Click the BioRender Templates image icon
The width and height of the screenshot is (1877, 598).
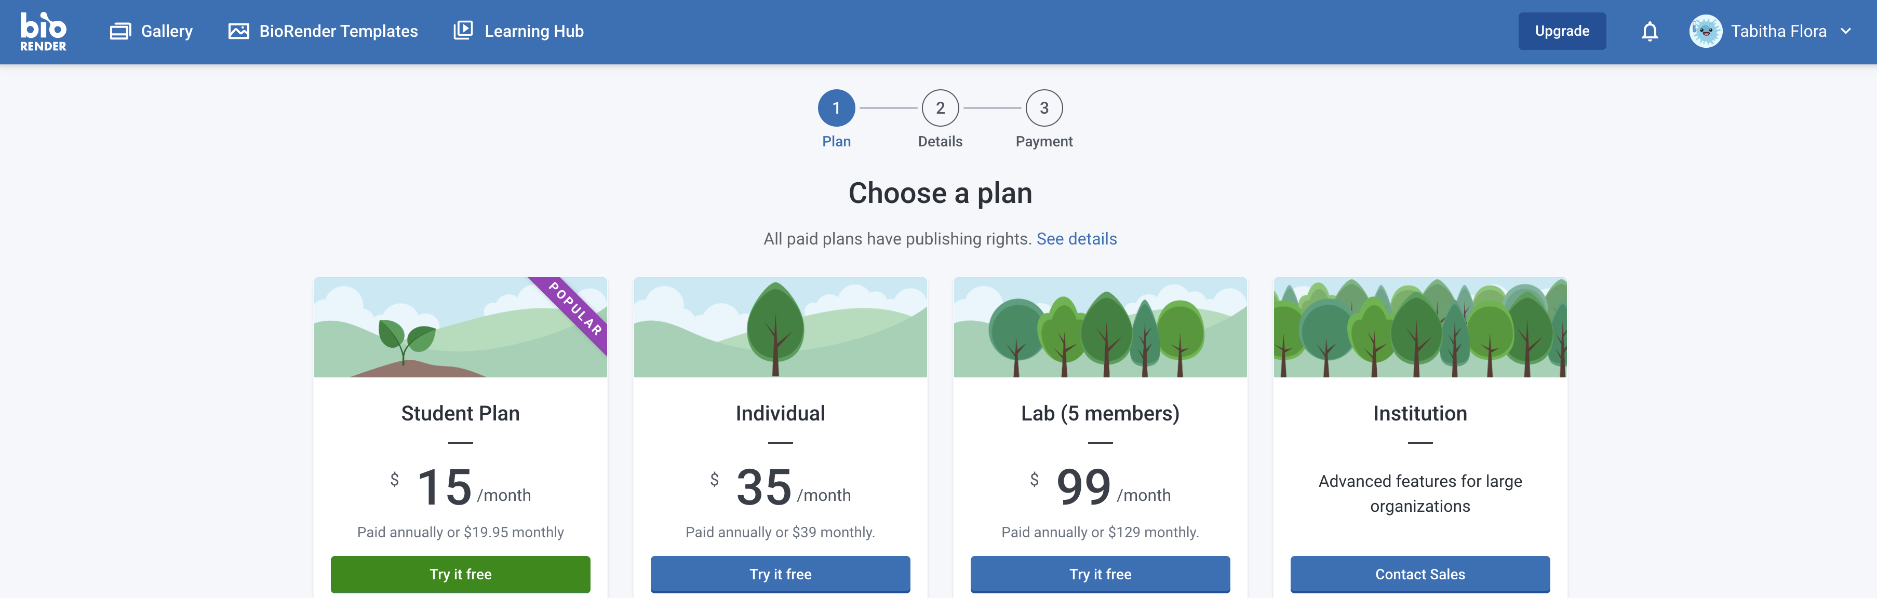(x=238, y=31)
